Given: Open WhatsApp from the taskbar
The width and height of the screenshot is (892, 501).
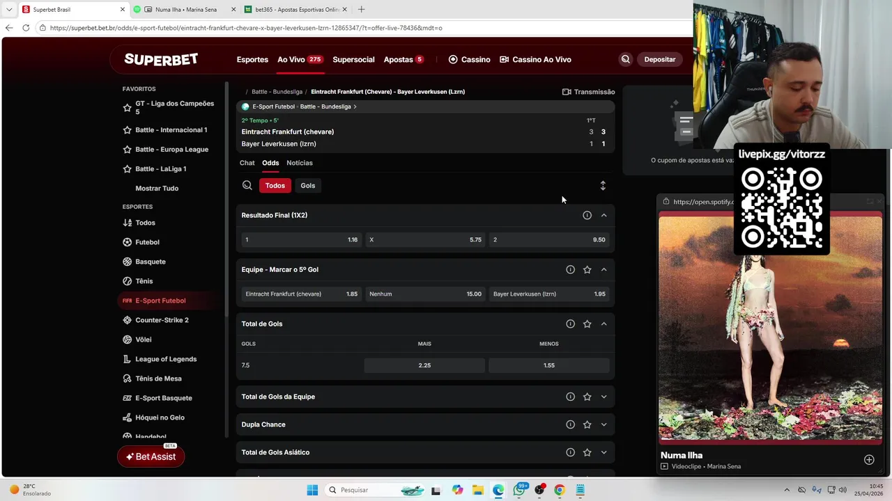Looking at the screenshot, I should pyautogui.click(x=519, y=490).
